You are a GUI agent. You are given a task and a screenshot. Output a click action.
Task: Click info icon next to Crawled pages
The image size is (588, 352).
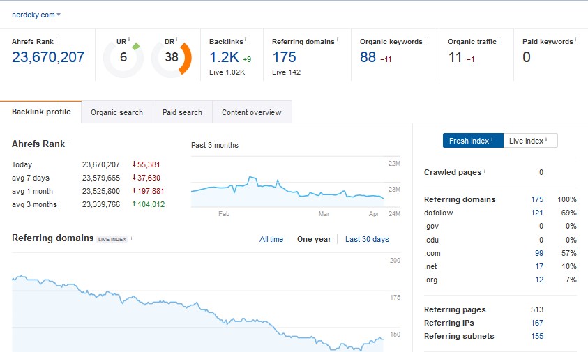tap(485, 171)
